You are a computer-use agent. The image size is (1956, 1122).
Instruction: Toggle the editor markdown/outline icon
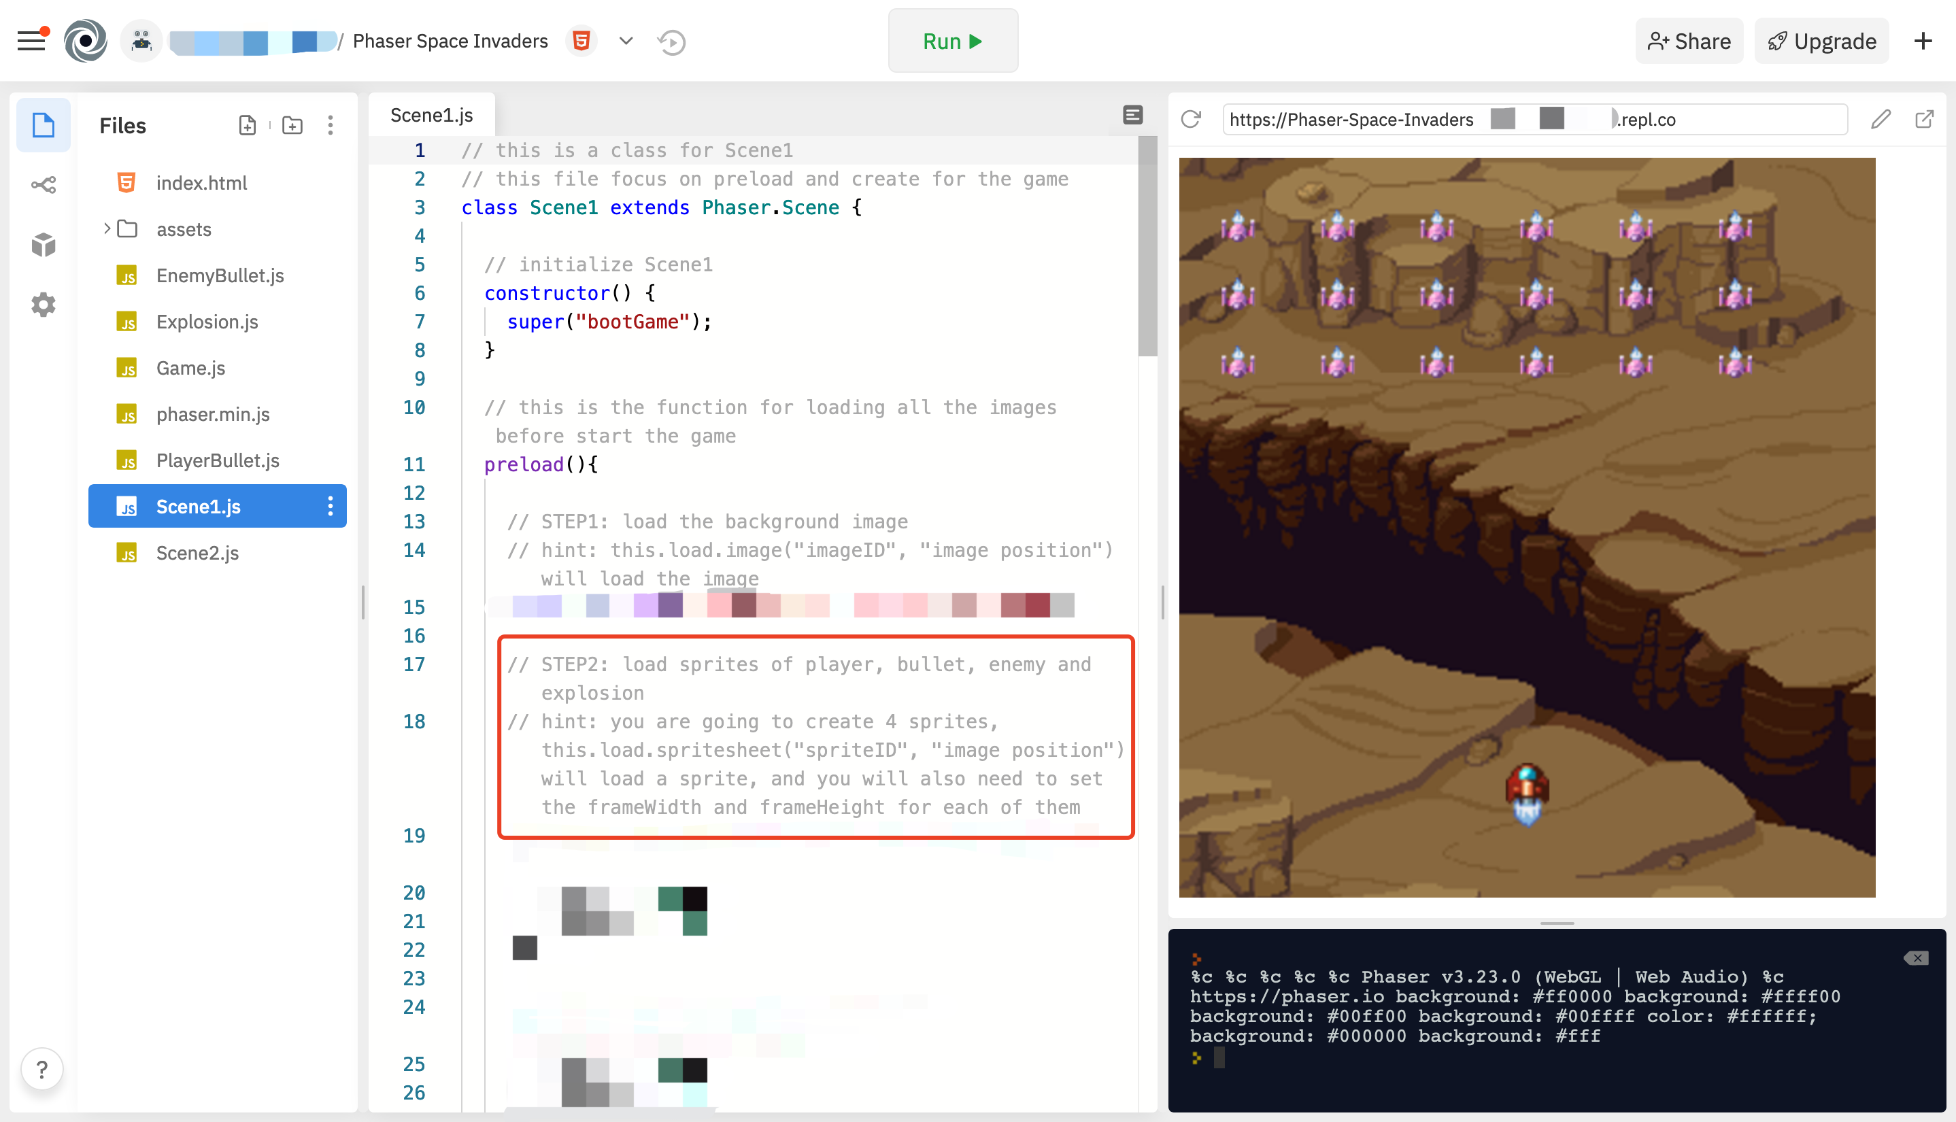[x=1132, y=116]
